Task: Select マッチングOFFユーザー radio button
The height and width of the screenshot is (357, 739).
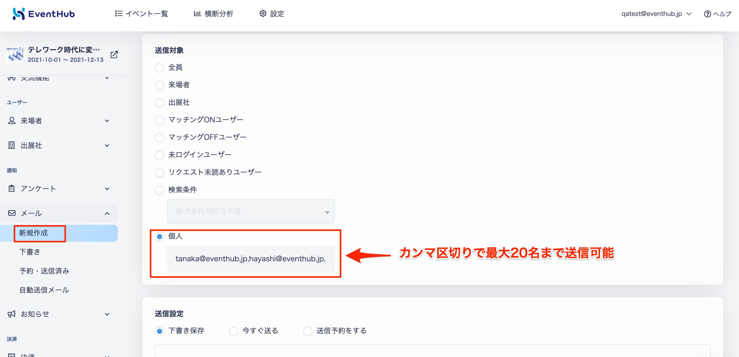Action: (x=160, y=138)
